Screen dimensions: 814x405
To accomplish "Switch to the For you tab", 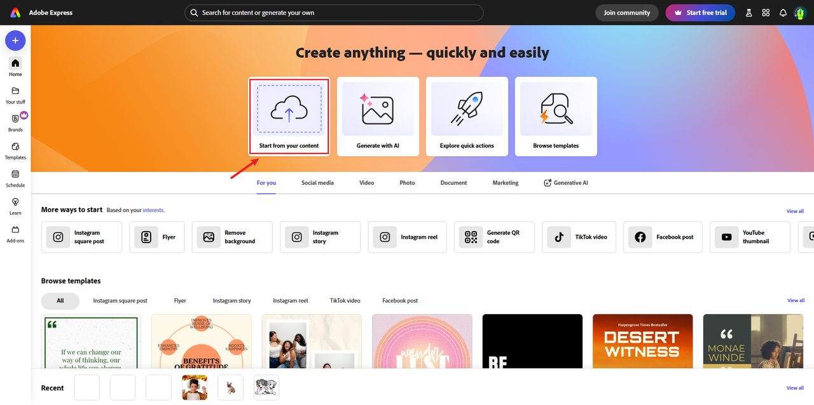I will 266,183.
